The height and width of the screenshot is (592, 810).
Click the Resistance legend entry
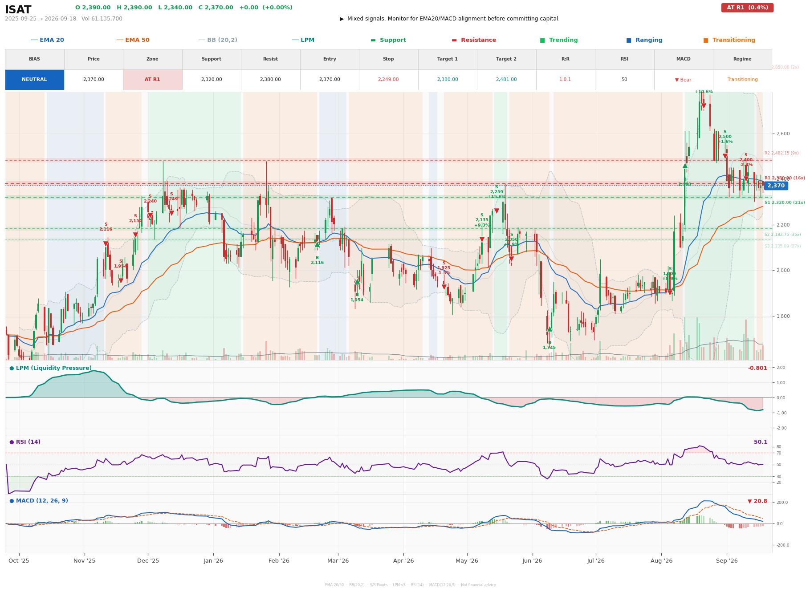pos(474,40)
